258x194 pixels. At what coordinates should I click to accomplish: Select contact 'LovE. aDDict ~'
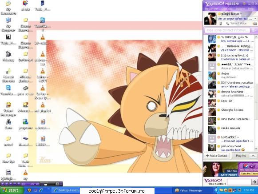(230, 139)
